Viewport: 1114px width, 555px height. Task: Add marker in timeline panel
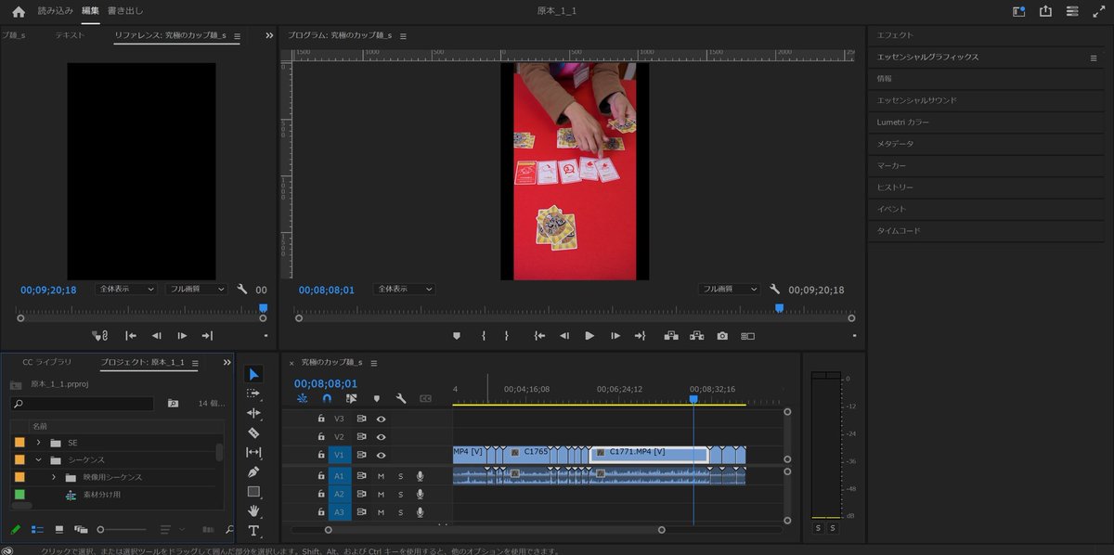[x=376, y=398]
